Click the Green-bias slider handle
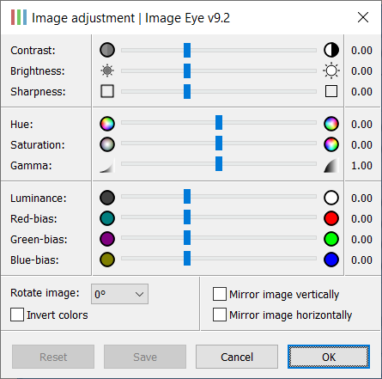382x379 pixels. point(187,237)
